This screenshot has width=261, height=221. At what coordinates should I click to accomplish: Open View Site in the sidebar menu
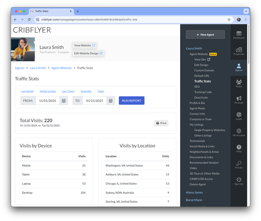coord(202,60)
